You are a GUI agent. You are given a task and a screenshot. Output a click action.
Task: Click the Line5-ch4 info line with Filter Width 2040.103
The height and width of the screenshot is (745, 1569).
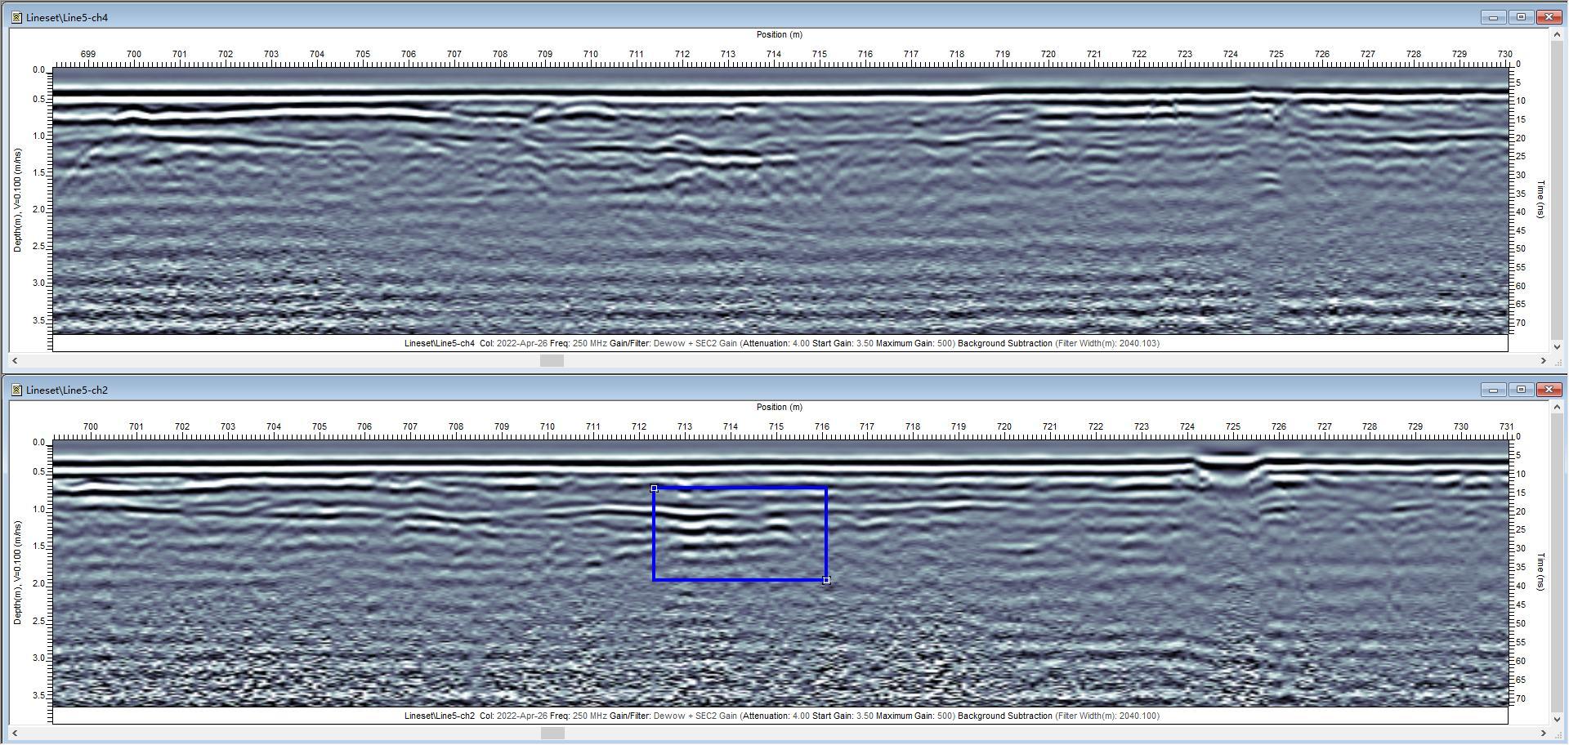click(781, 343)
